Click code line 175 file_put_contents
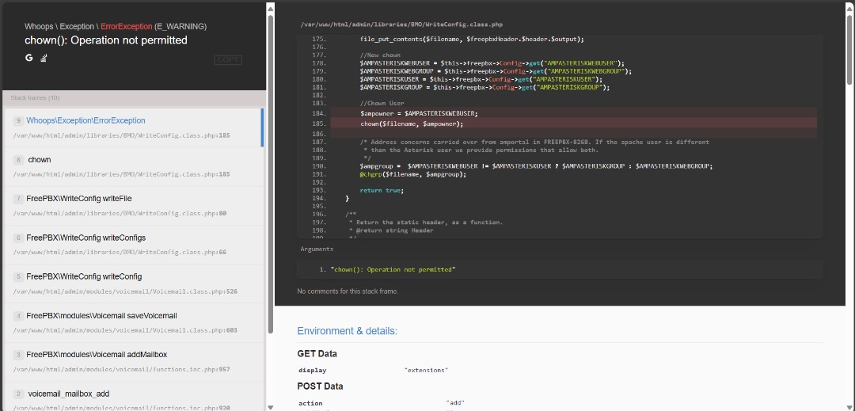 (472, 40)
